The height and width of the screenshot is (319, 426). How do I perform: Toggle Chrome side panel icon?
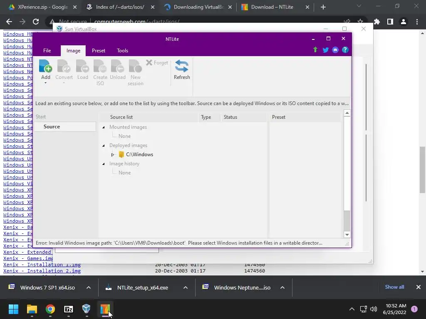(x=390, y=22)
